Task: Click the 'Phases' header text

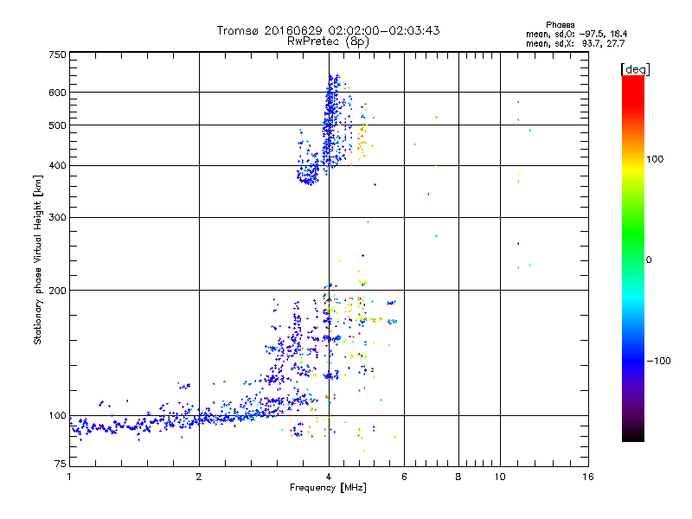Action: (560, 25)
